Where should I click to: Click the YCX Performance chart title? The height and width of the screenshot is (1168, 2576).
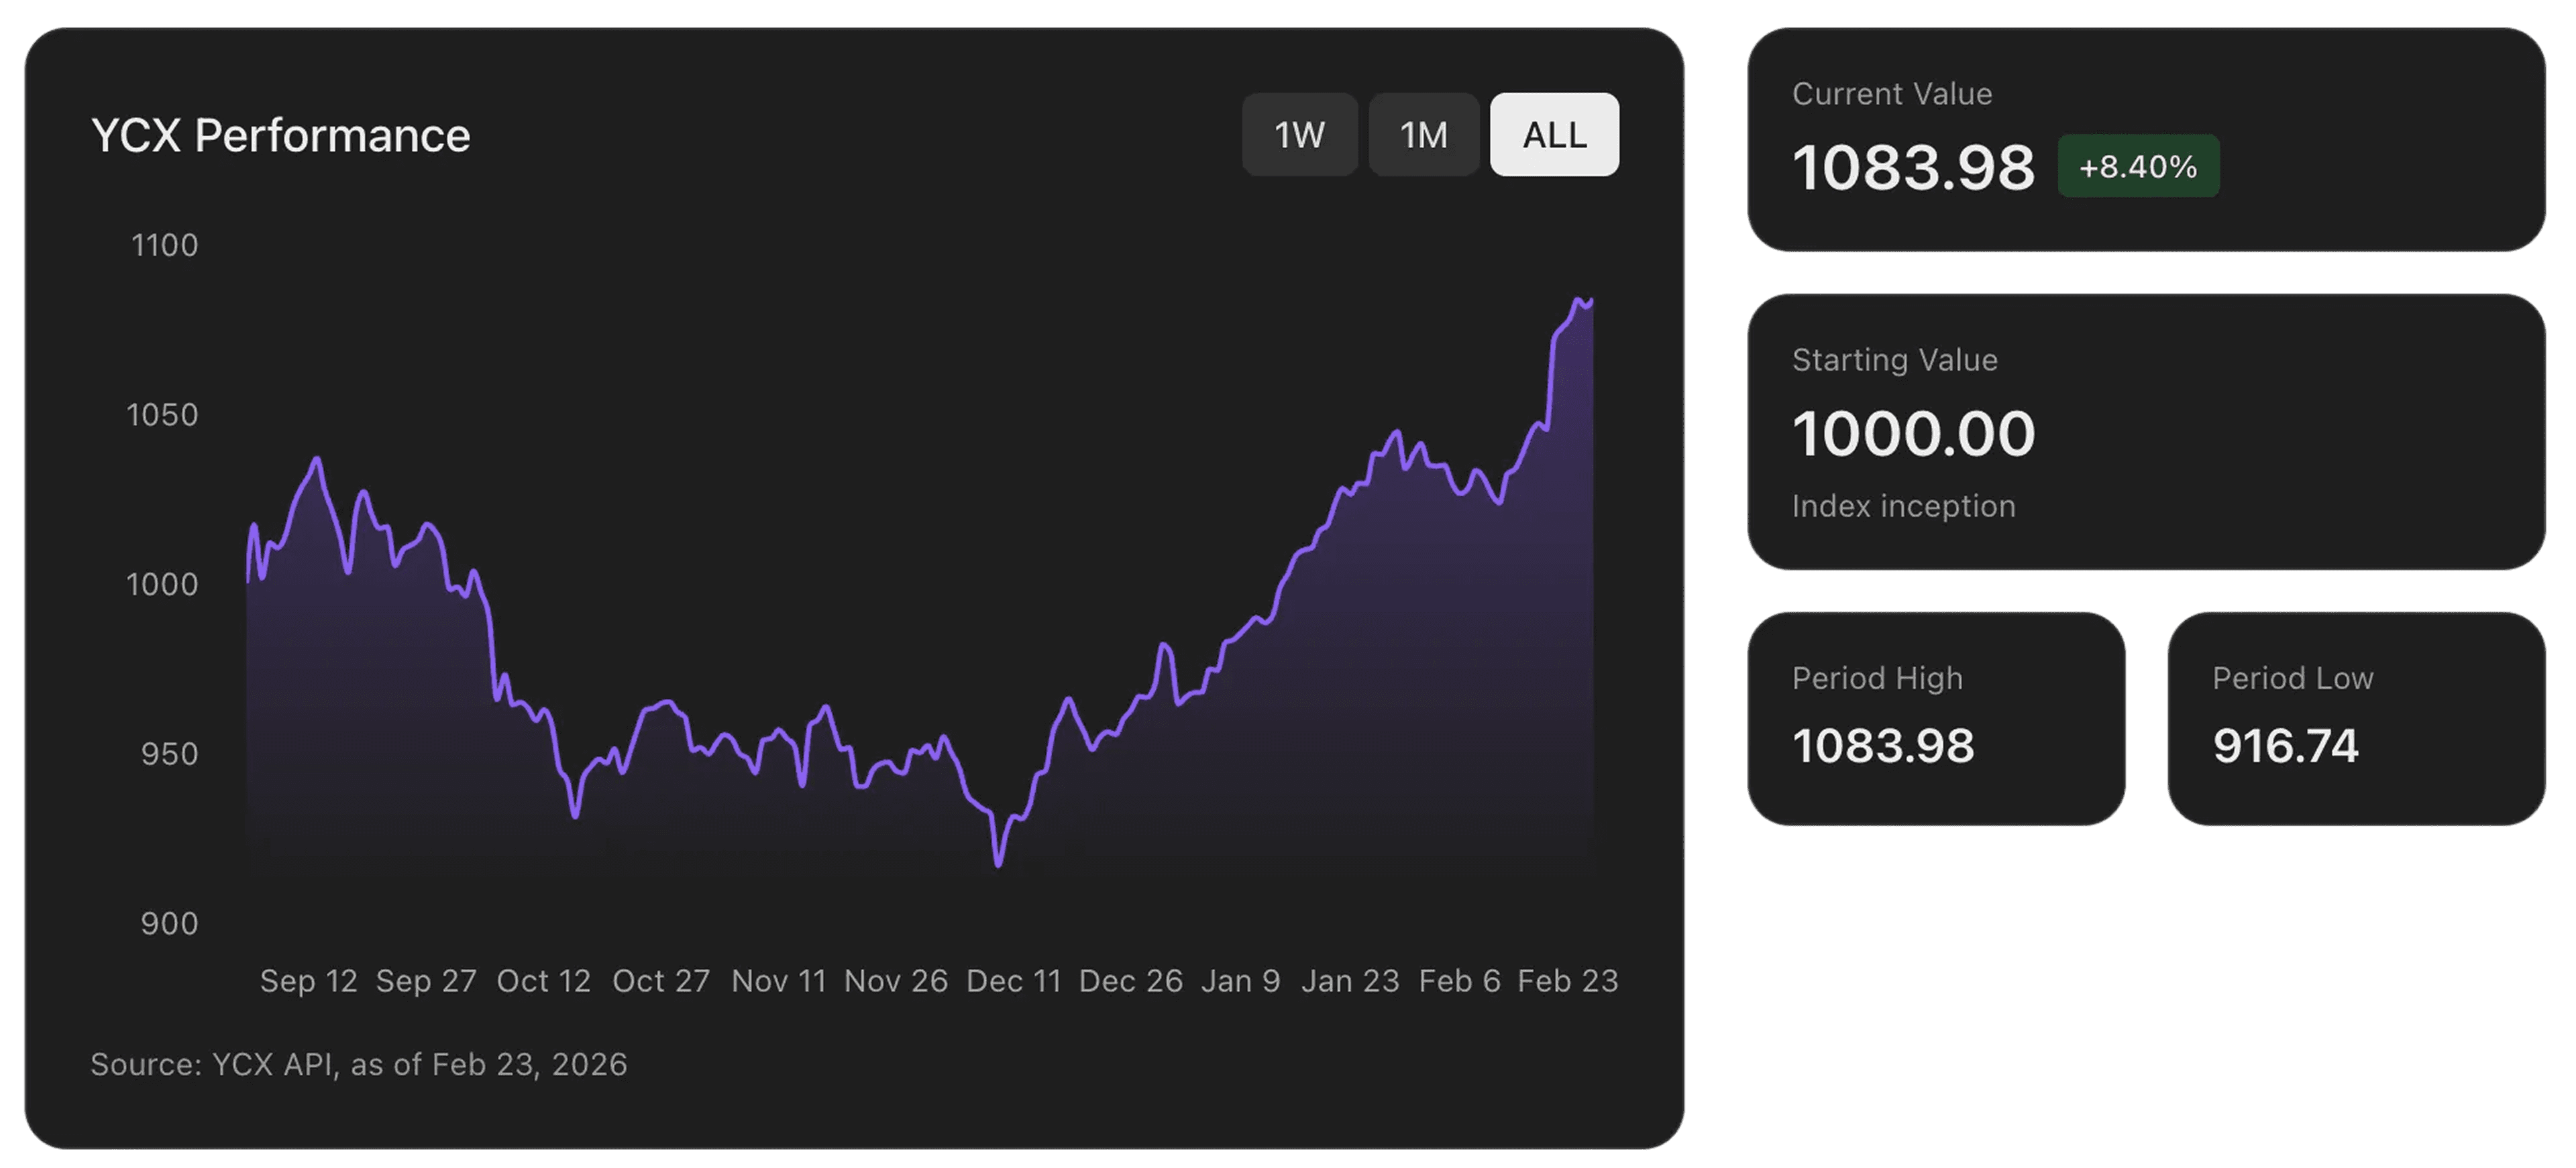pyautogui.click(x=280, y=135)
